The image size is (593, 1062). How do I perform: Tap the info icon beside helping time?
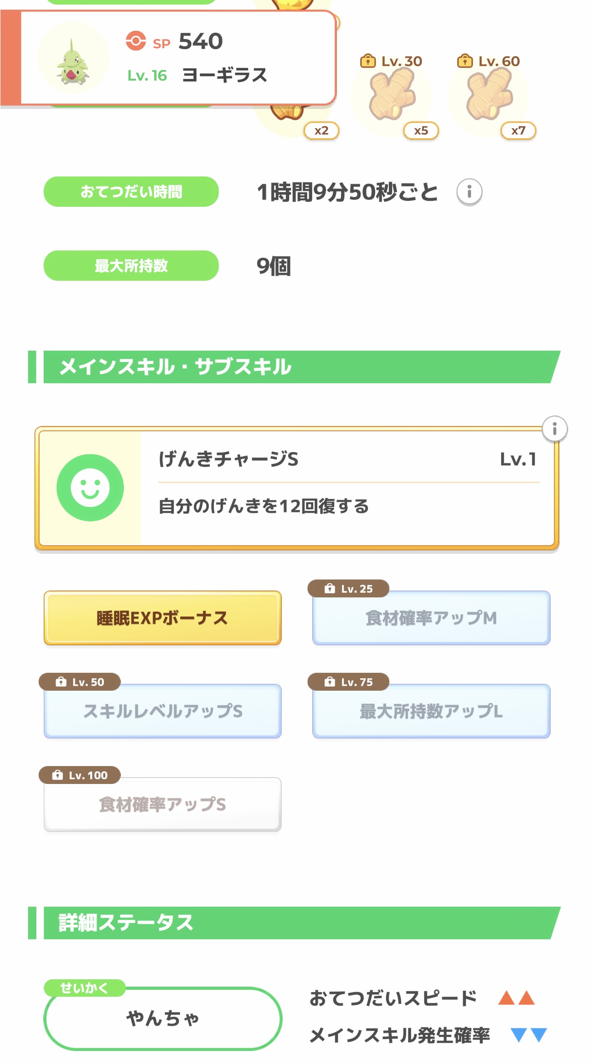[x=469, y=192]
